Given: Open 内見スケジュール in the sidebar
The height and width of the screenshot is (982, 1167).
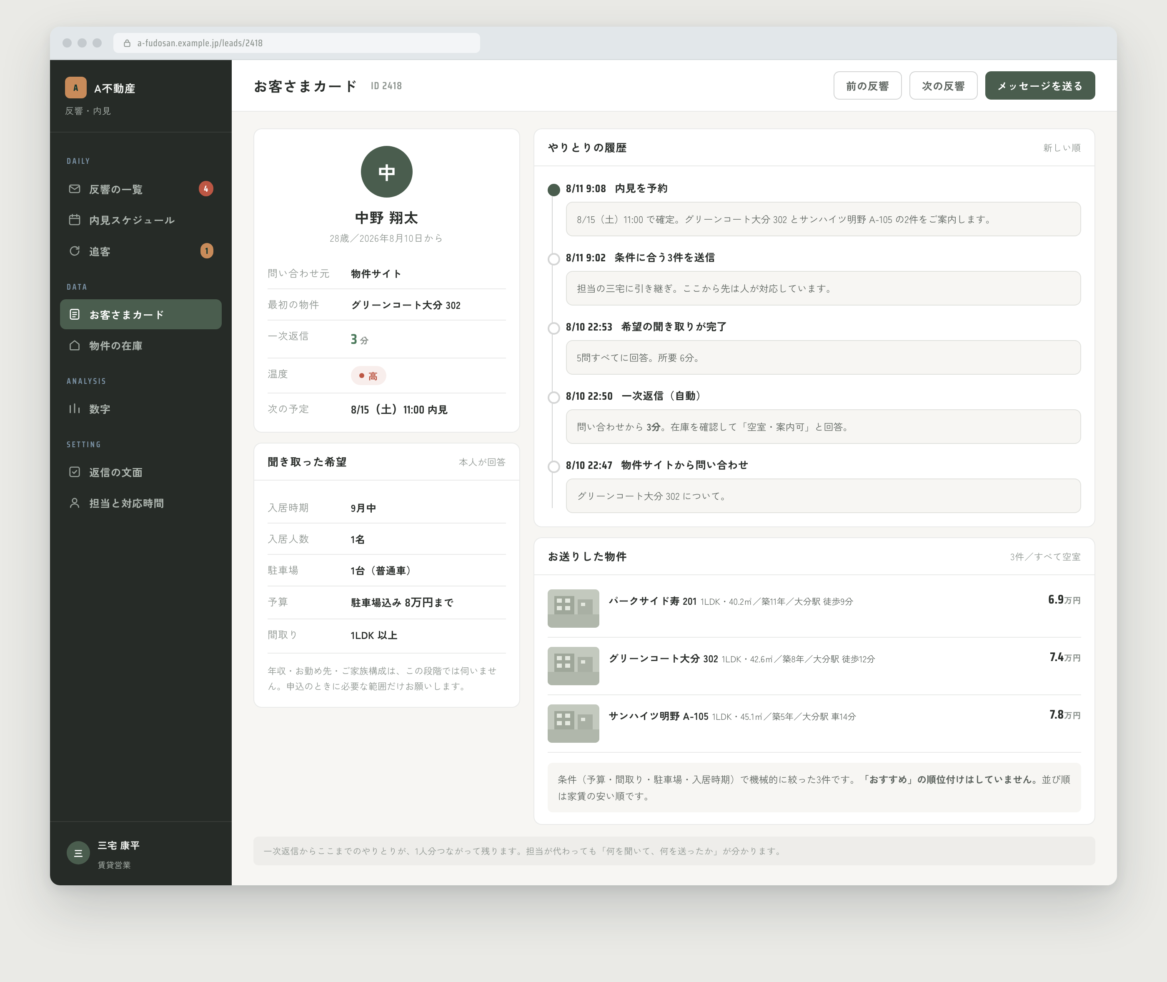Looking at the screenshot, I should click(141, 220).
